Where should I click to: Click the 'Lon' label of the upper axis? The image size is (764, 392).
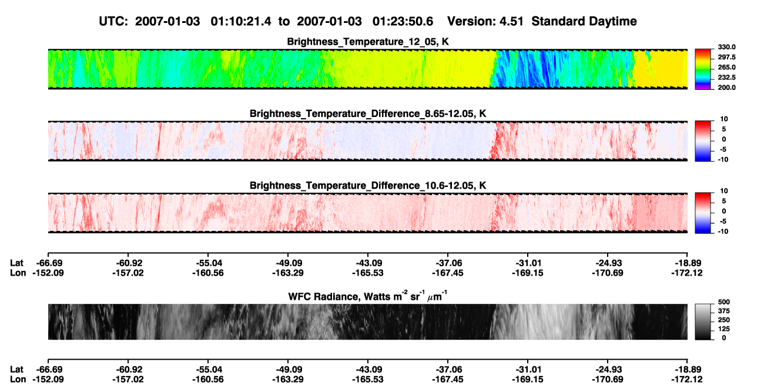click(18, 273)
